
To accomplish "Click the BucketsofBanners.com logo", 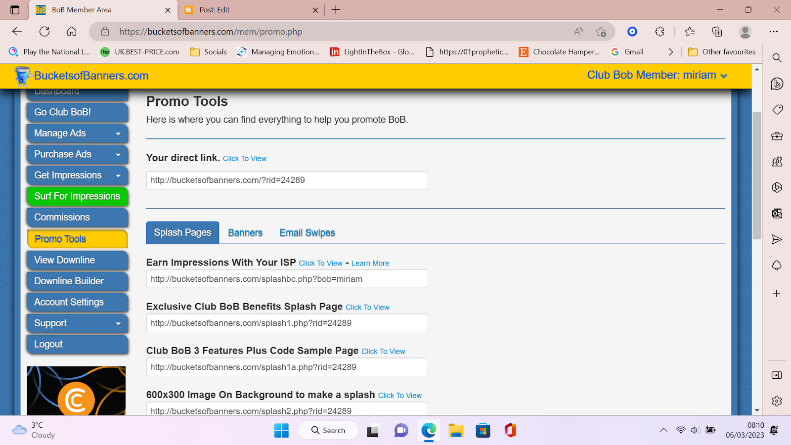I will pos(82,76).
